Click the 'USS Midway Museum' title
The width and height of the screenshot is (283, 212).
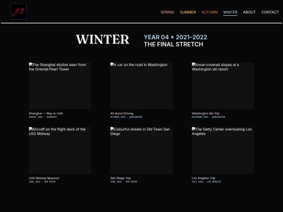point(44,178)
